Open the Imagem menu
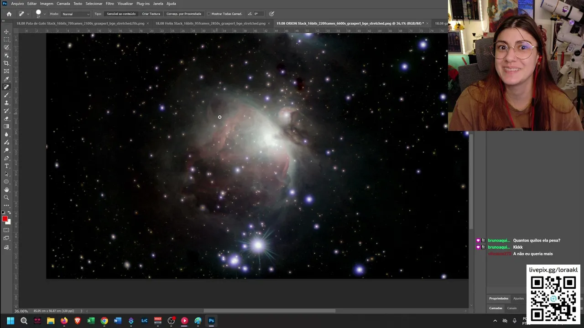Viewport: 584px width, 328px height. 47,4
